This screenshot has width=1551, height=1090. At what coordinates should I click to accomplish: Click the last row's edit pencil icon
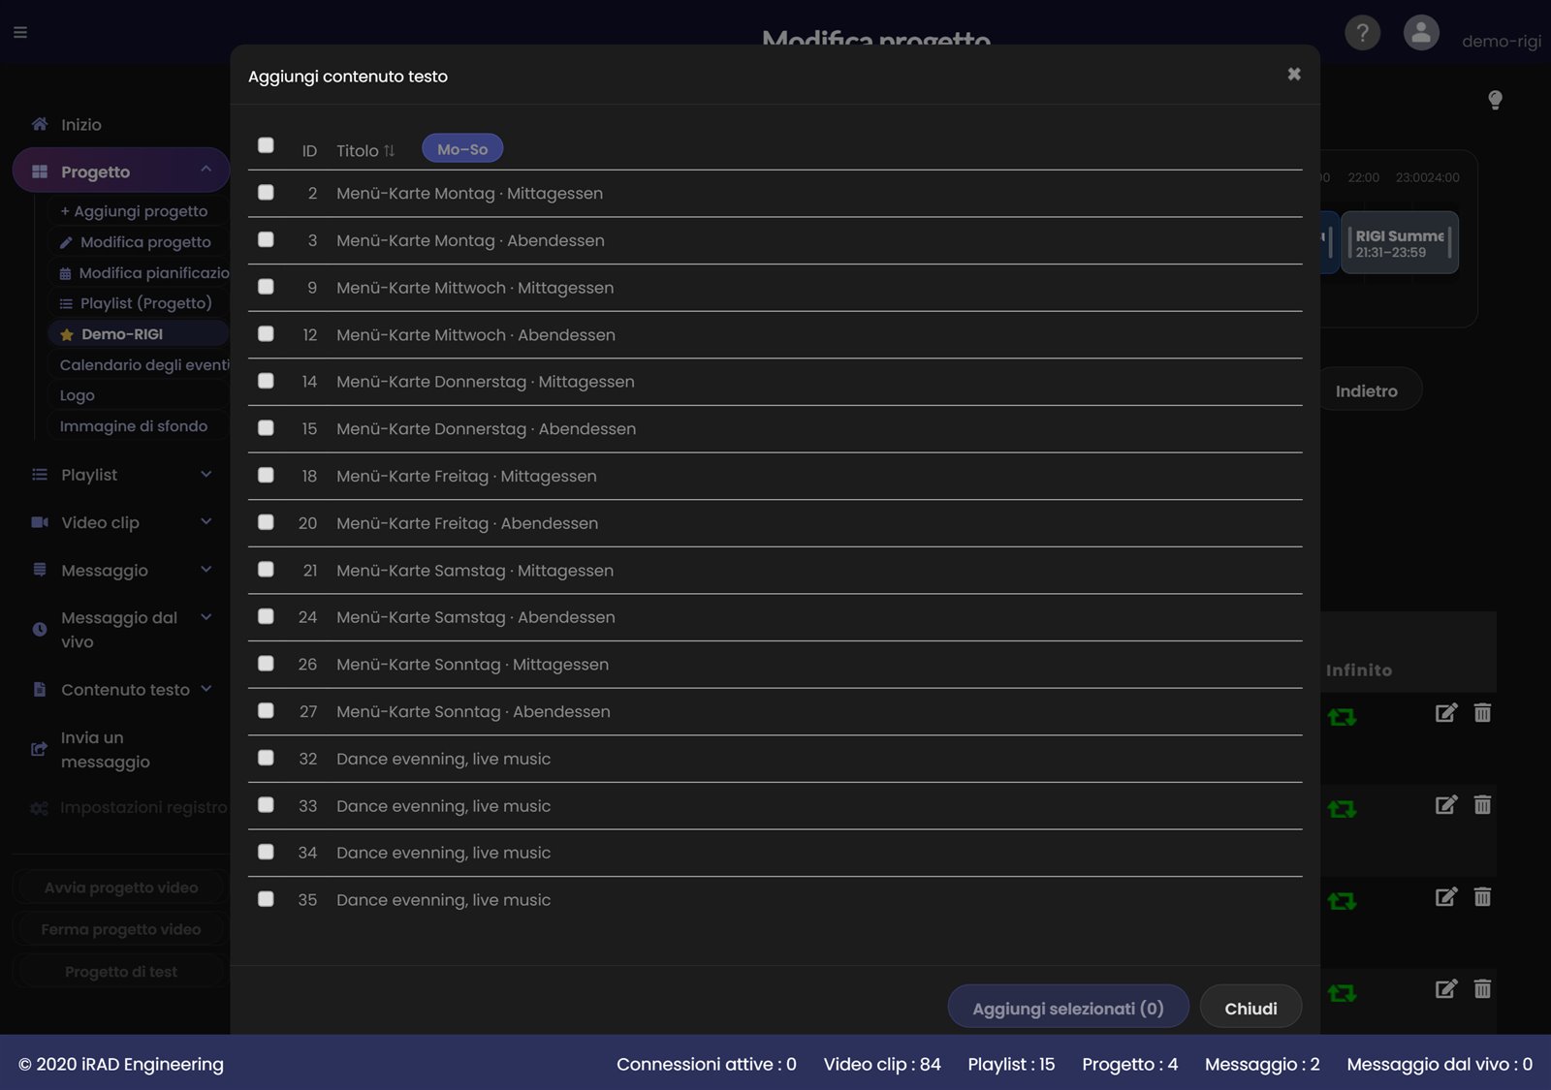(1445, 989)
